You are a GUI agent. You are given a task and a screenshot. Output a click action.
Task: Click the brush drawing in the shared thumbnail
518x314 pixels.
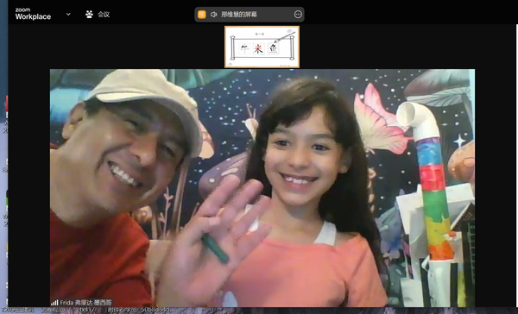click(x=284, y=37)
